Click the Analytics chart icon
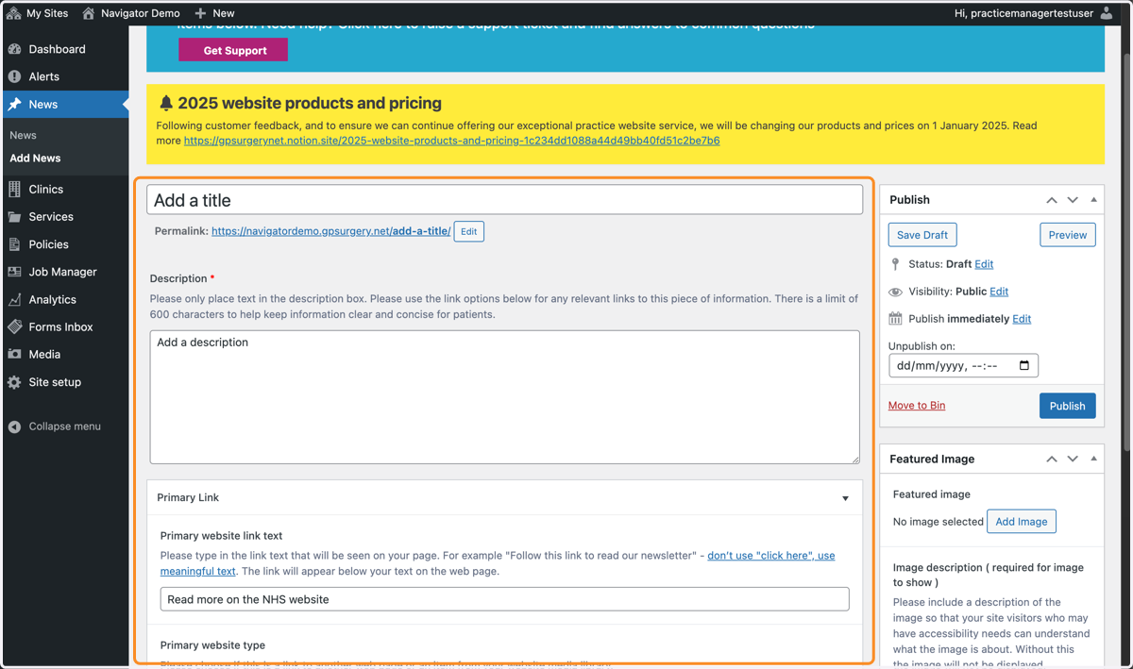The image size is (1133, 669). tap(14, 299)
